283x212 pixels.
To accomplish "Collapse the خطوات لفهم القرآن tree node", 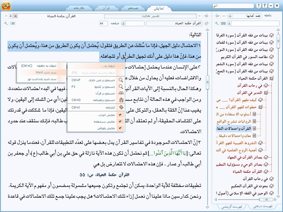I will [x=260, y=107].
